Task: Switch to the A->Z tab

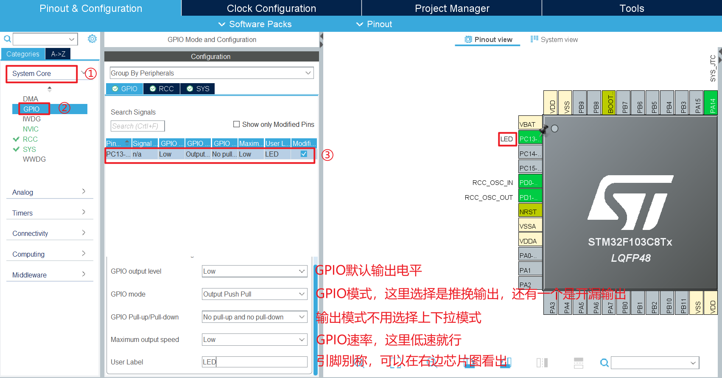Action: coord(58,54)
